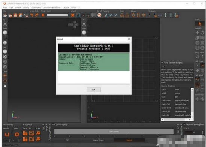
Task: Click the Optimize iterations stepper arrows
Action: pyautogui.click(x=19, y=141)
